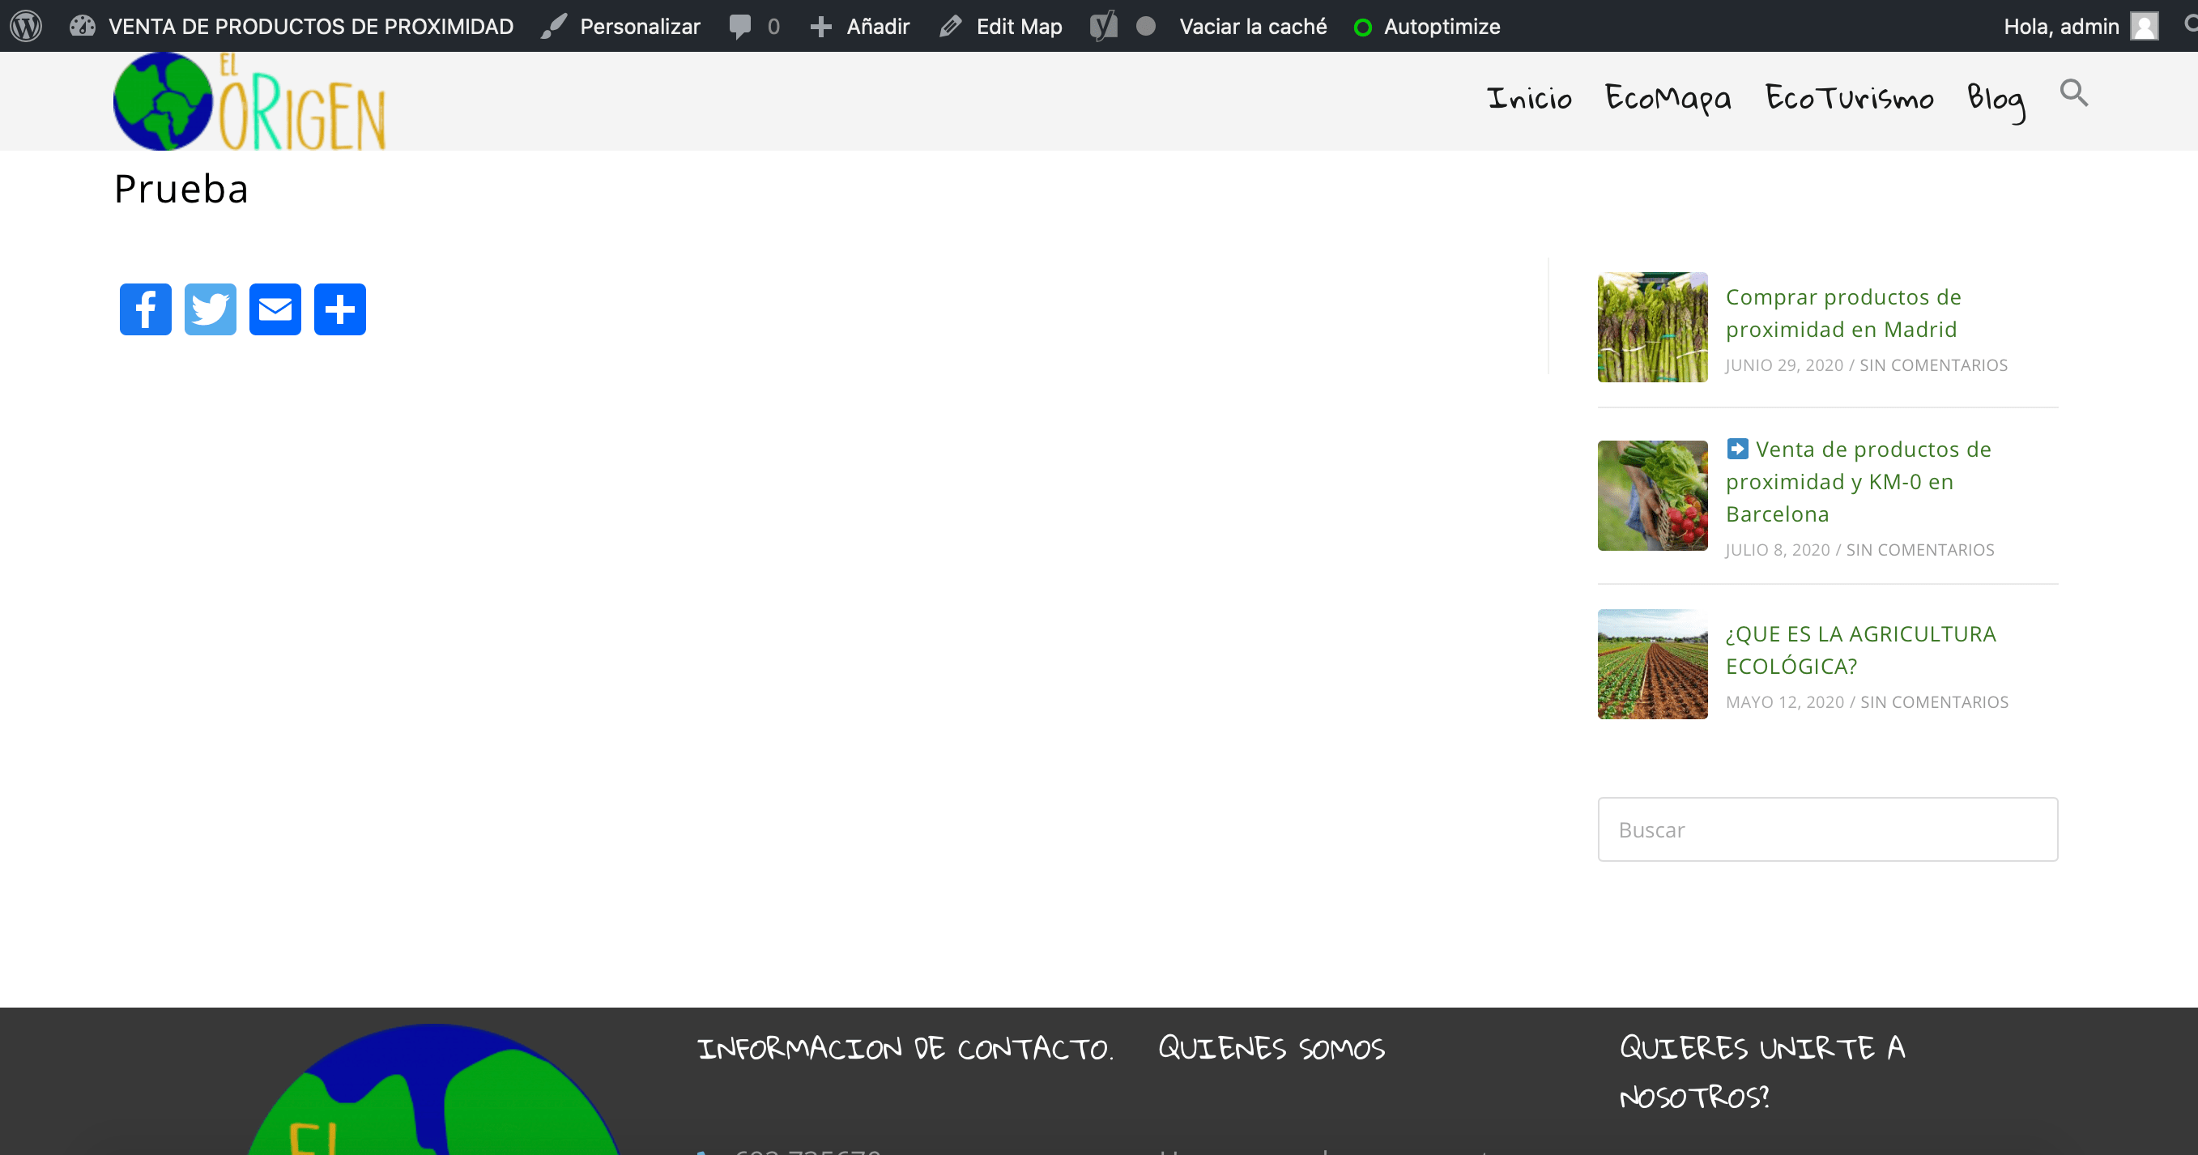Click JUNIO 29, 2020 date text

point(1784,365)
